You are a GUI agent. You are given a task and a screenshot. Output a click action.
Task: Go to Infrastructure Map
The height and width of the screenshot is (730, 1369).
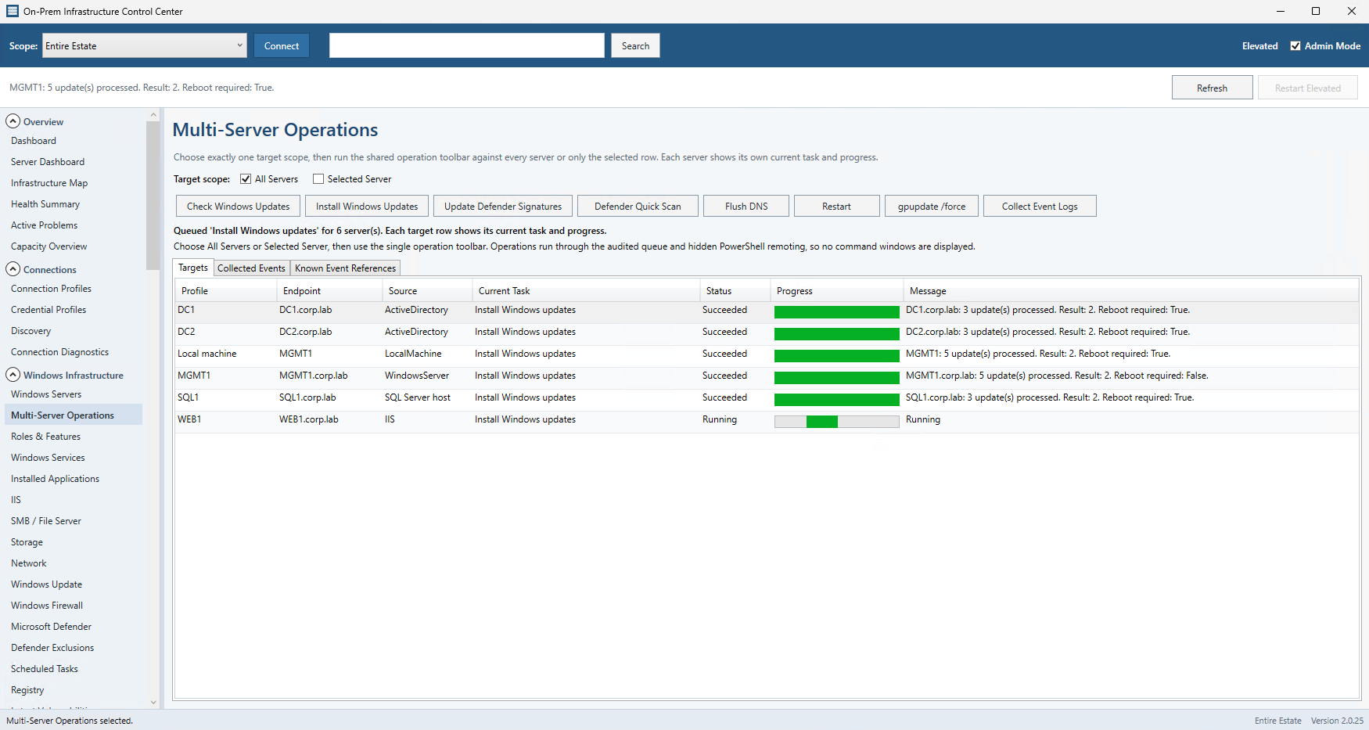(x=49, y=183)
